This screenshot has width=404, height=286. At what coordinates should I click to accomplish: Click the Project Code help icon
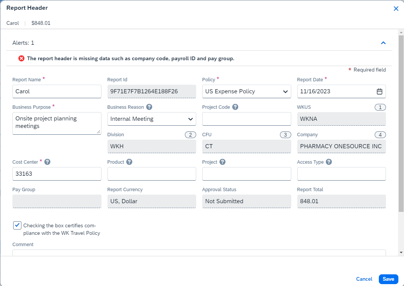point(235,107)
